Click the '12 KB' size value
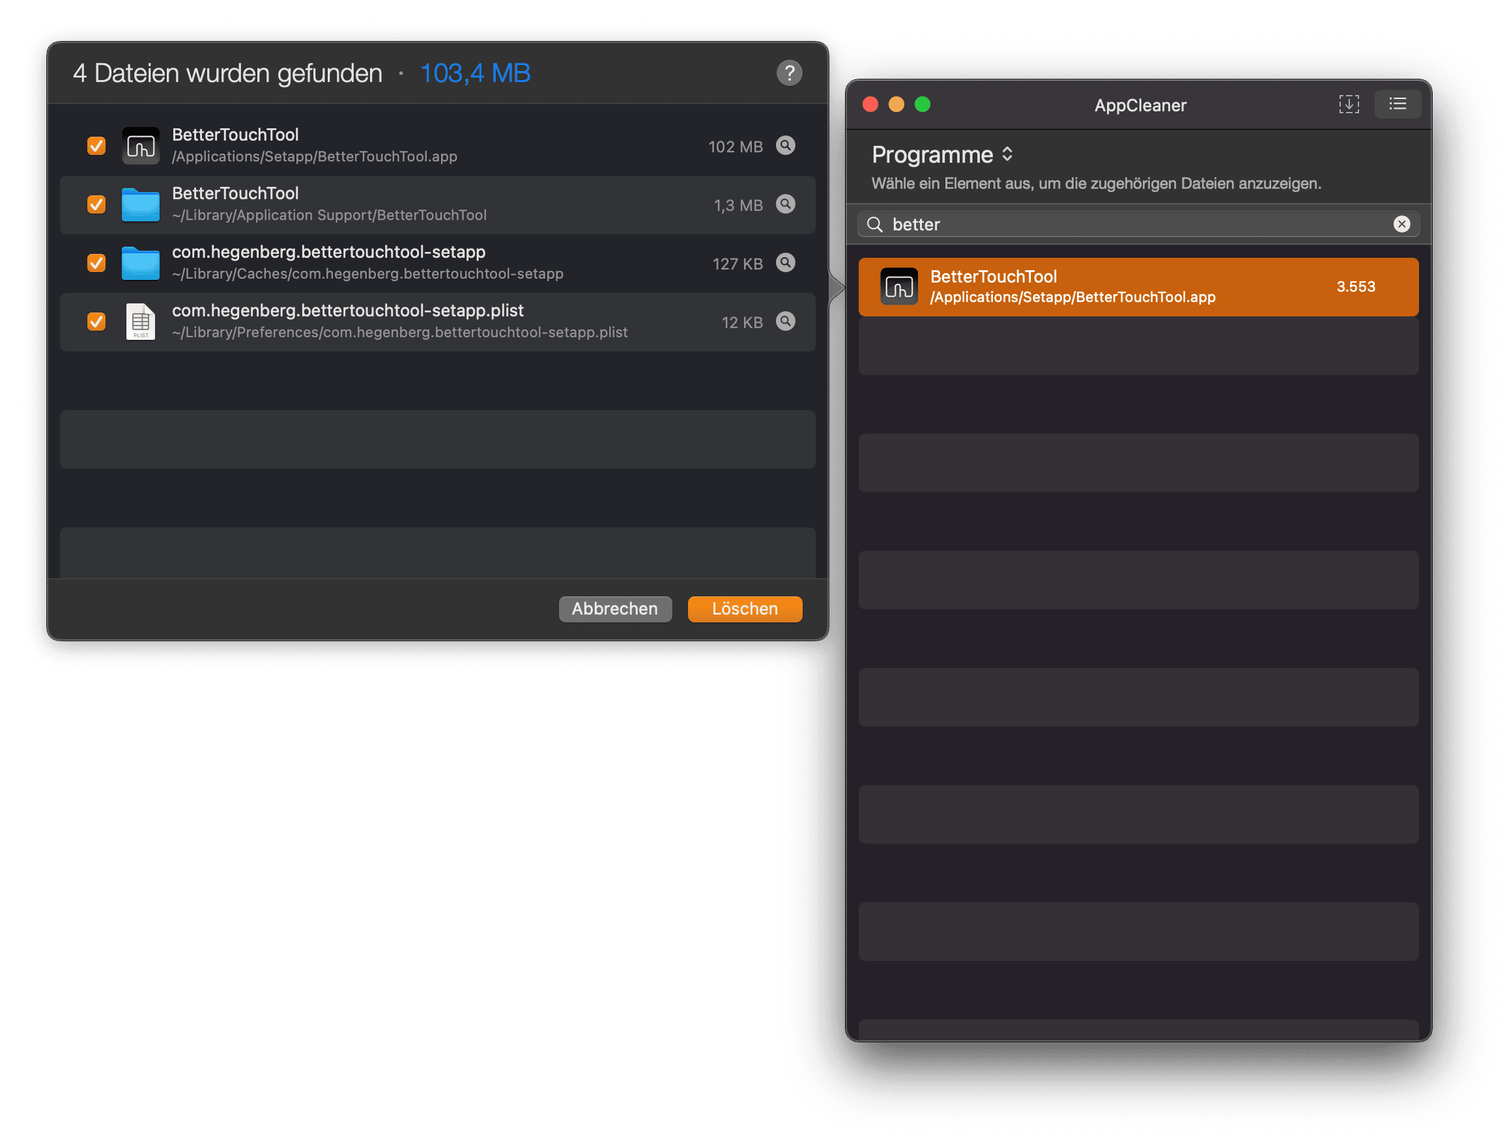Viewport: 1505px width, 1138px height. pyautogui.click(x=742, y=322)
